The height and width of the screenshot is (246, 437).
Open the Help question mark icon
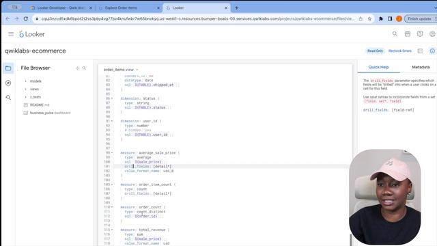(420, 33)
